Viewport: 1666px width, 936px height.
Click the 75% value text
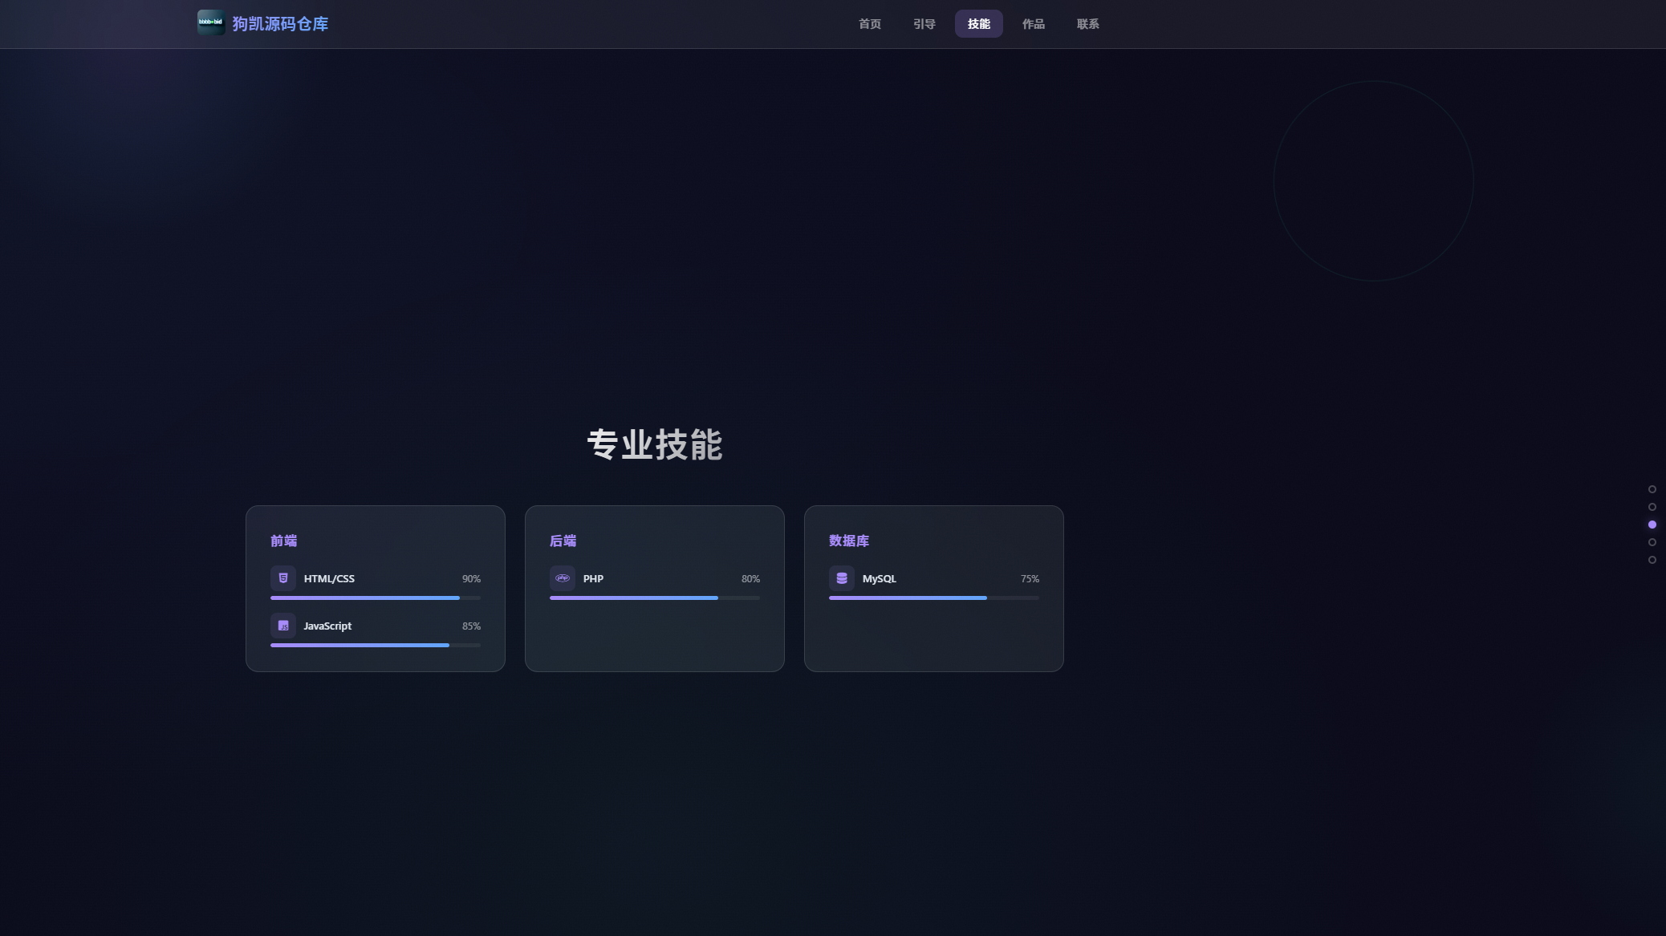(1030, 578)
